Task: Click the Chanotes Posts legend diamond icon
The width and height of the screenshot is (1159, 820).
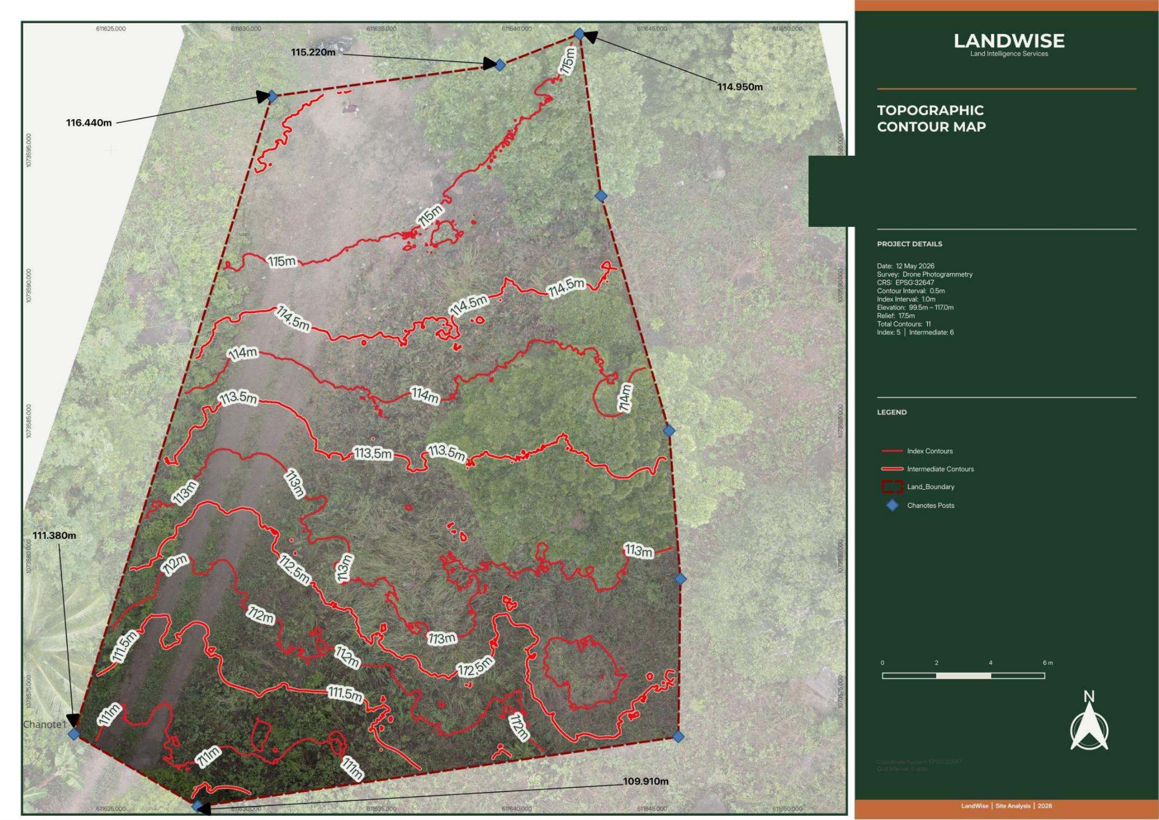Action: coord(892,505)
